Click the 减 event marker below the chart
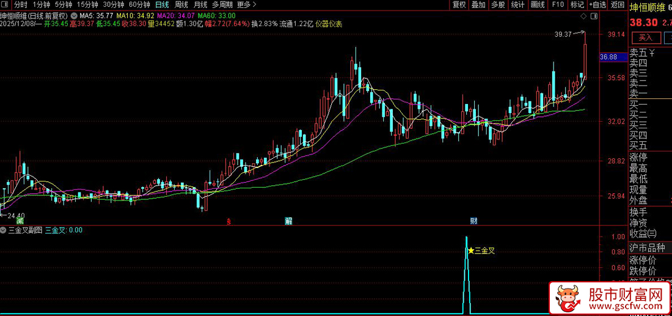 point(20,220)
